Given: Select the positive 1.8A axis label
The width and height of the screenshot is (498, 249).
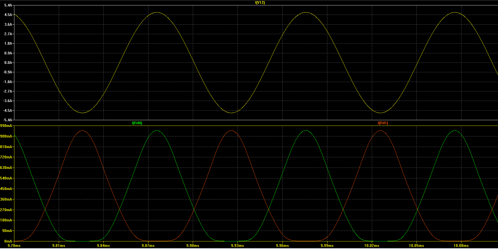Looking at the screenshot, I should pyautogui.click(x=8, y=44).
